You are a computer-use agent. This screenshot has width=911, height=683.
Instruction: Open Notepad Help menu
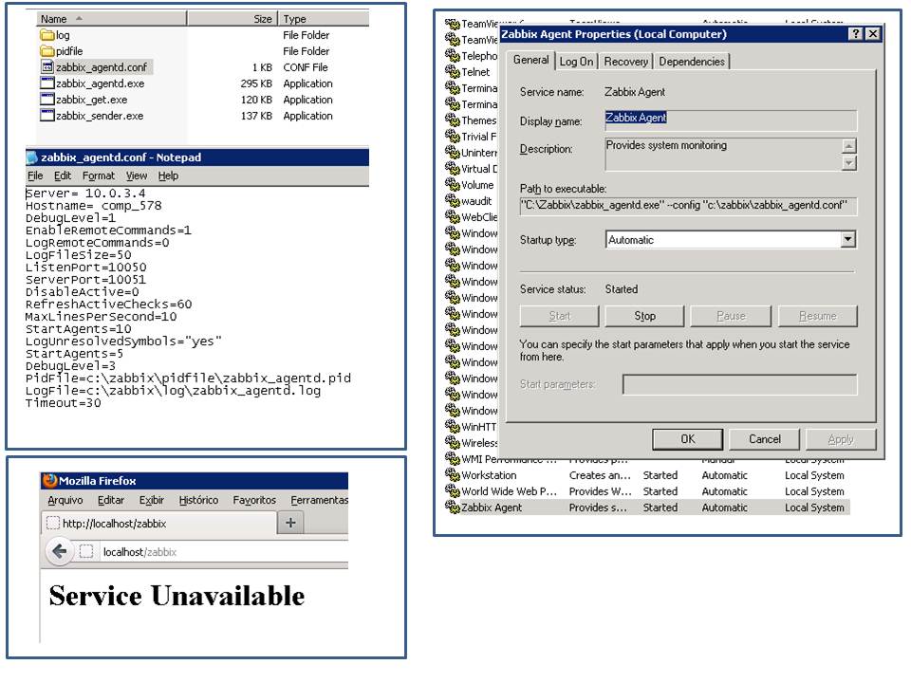(168, 175)
